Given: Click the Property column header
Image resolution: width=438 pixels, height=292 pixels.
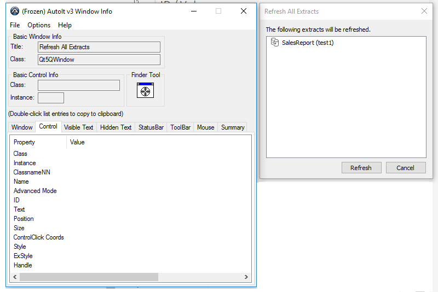Looking at the screenshot, I should [38, 142].
